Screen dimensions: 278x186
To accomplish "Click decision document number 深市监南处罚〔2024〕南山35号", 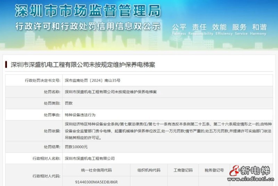I will [92, 80].
